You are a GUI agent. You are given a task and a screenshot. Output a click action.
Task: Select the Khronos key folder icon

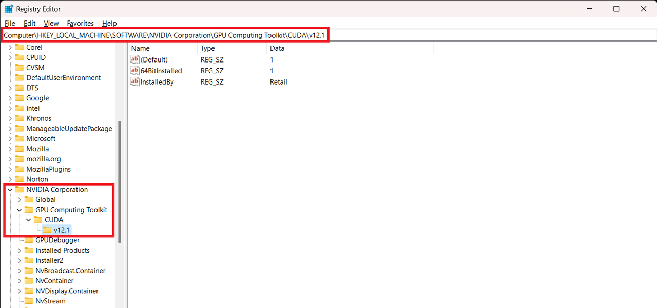[x=20, y=118]
